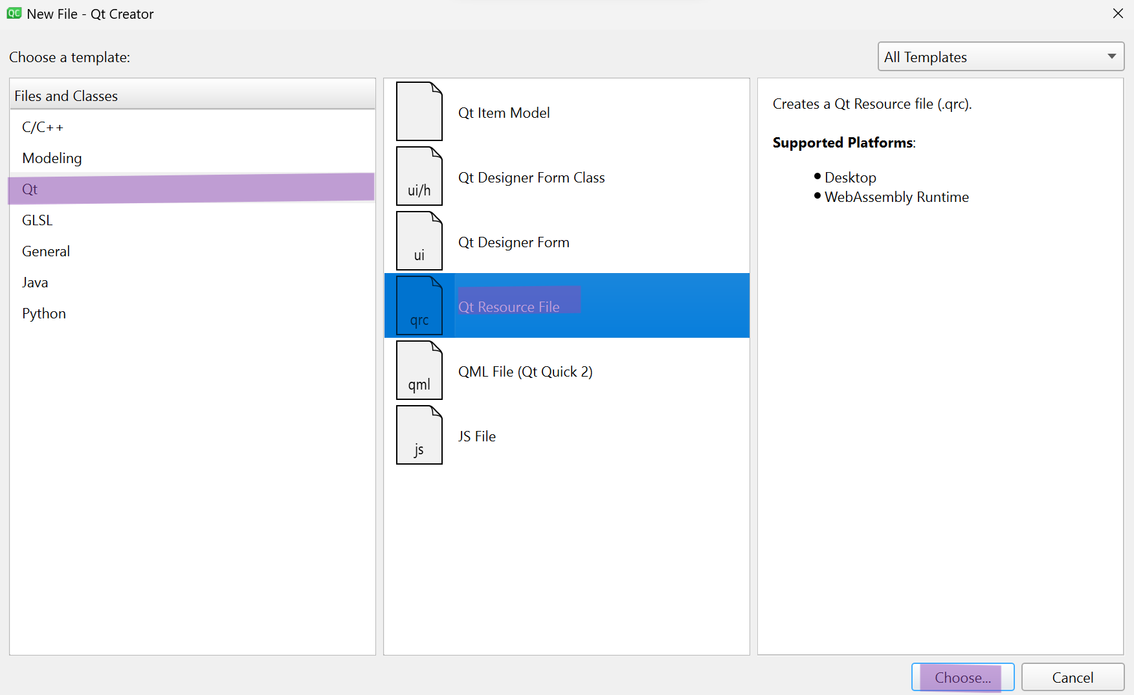Click the WebAssembly Runtime platform entry
Screen dimensions: 1134x695
click(x=896, y=197)
